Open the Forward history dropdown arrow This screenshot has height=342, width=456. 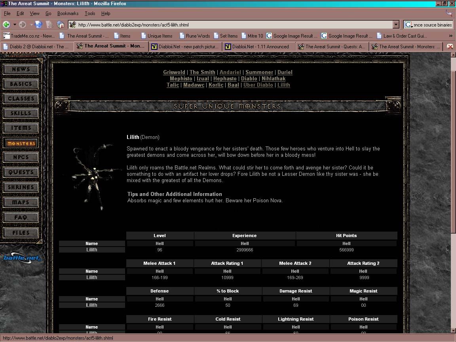pyautogui.click(x=31, y=25)
